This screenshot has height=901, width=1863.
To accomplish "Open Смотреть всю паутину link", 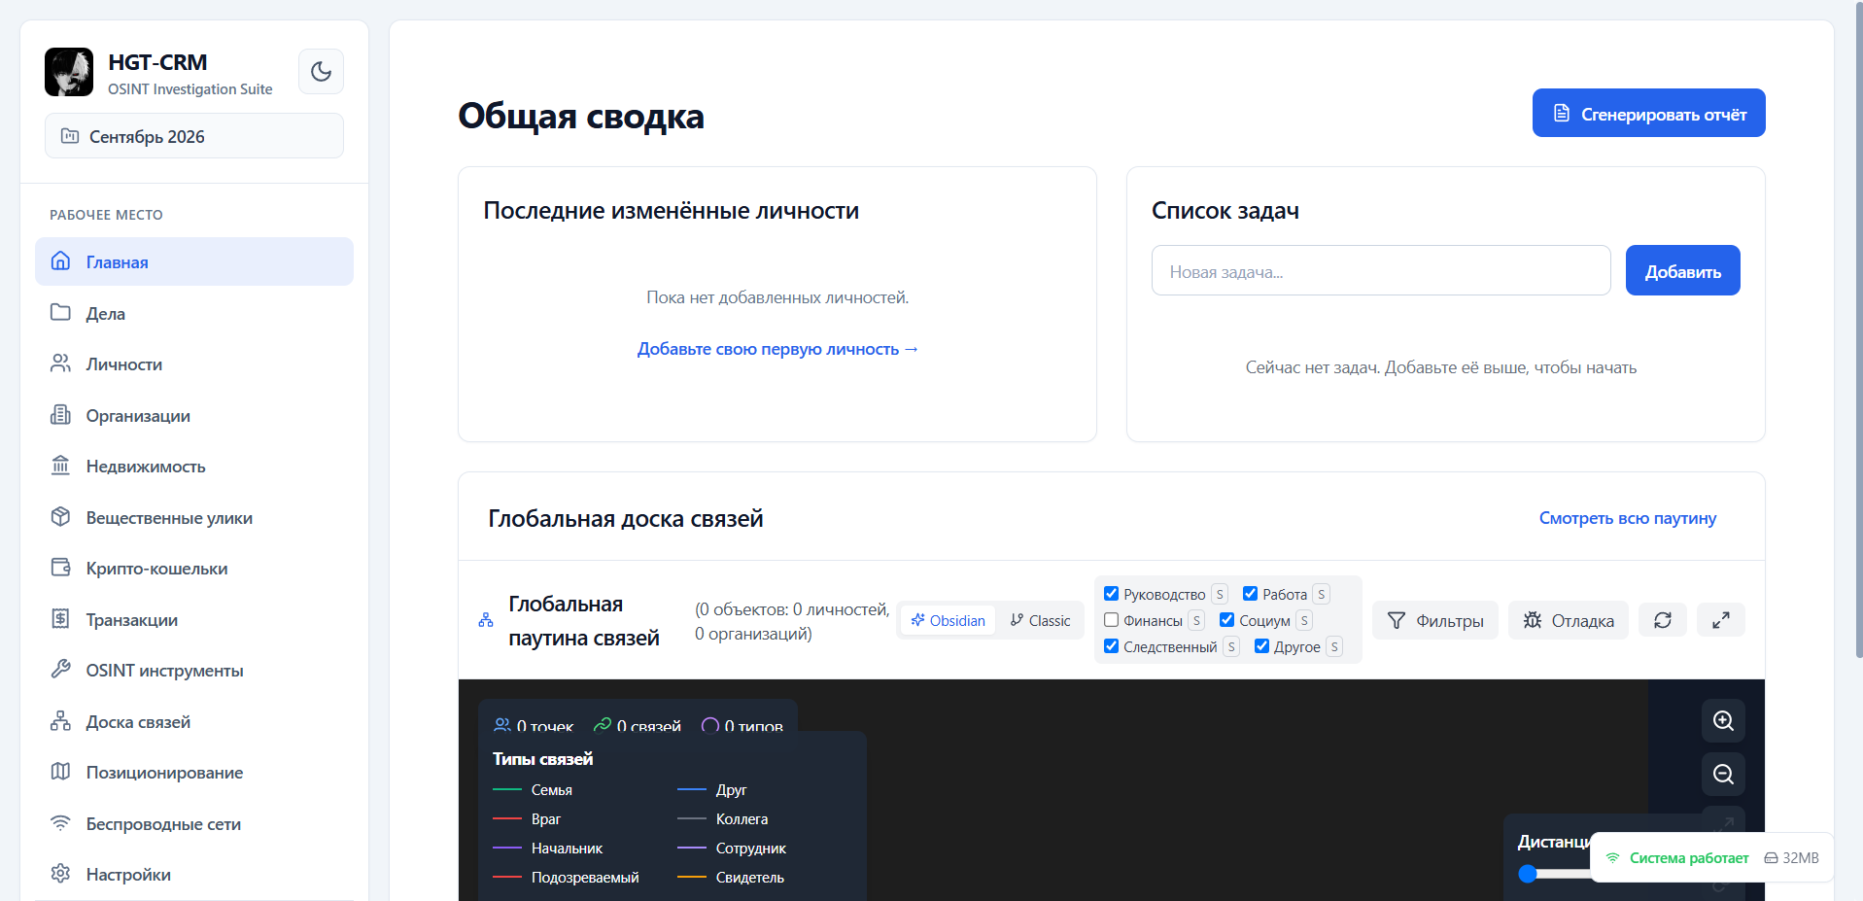I will [1627, 518].
